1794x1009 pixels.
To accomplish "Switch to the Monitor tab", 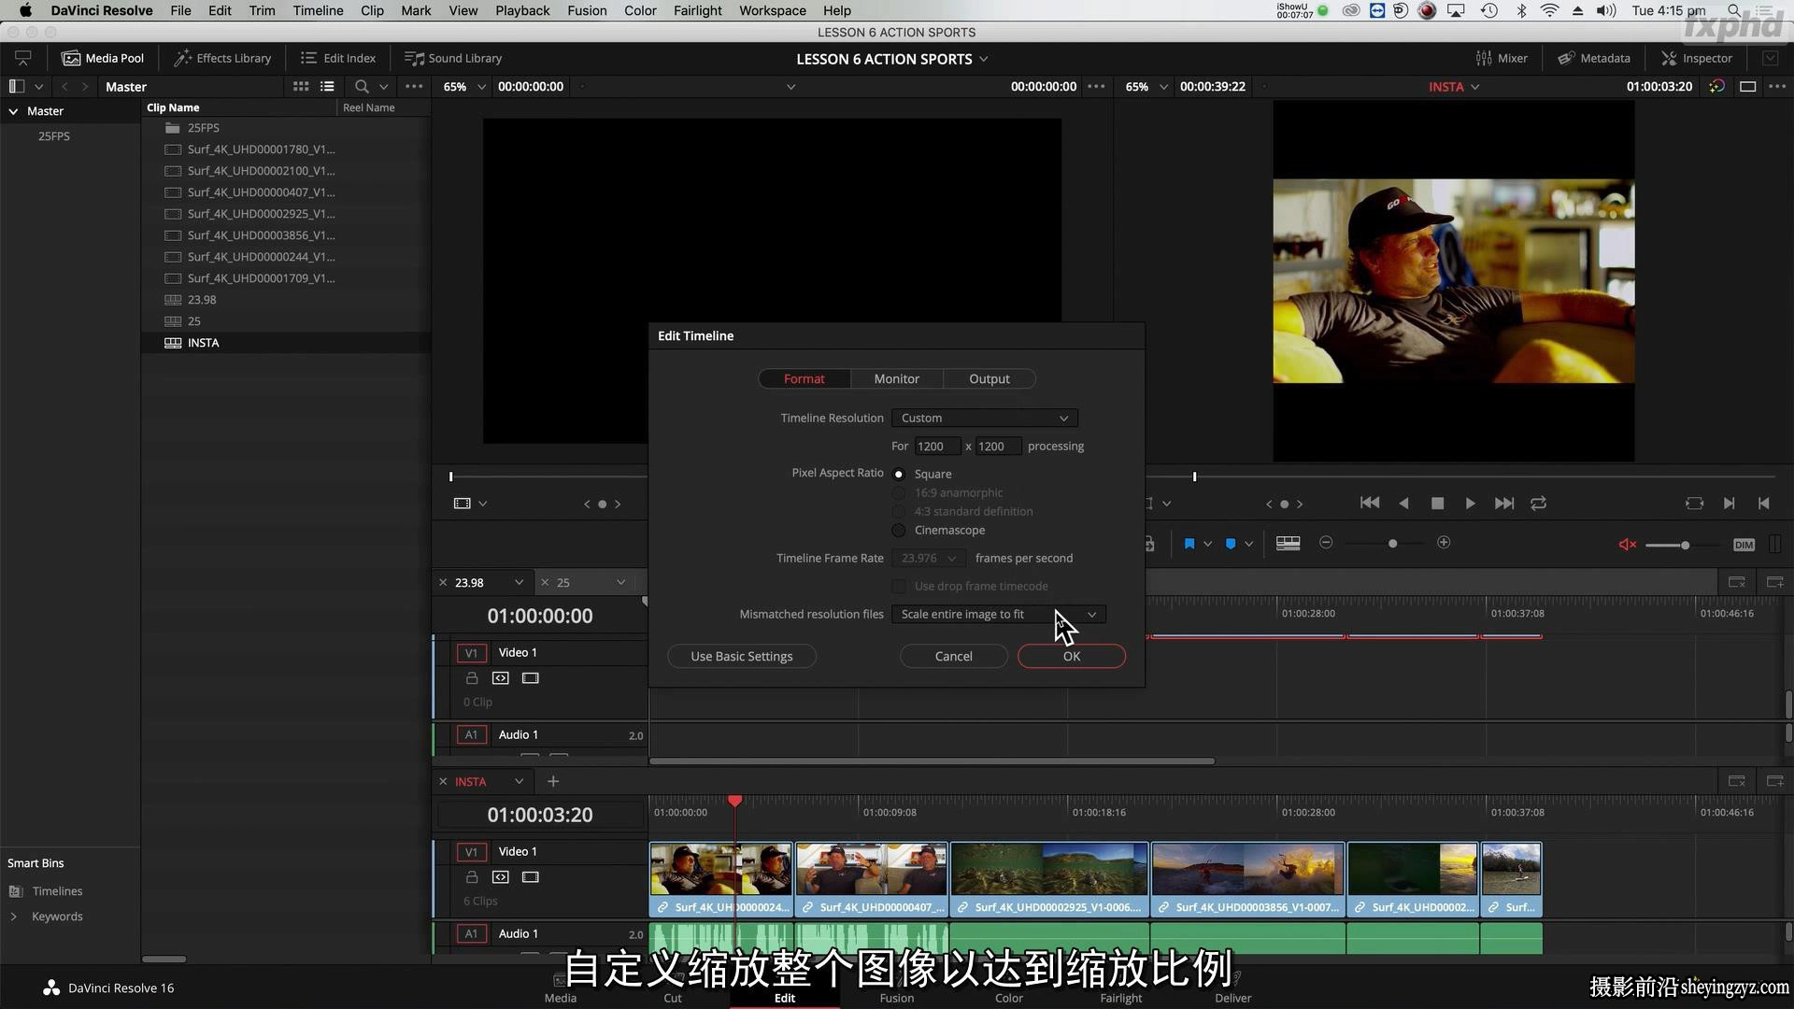I will coord(897,379).
